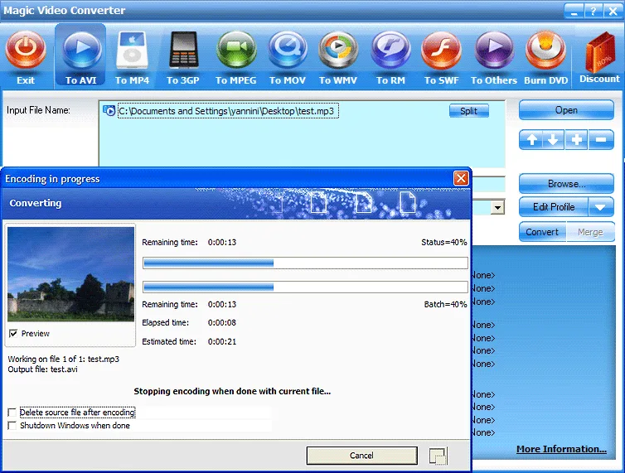Viewport: 625px width, 473px height.
Task: Uncheck the Preview checkbox
Action: [13, 333]
